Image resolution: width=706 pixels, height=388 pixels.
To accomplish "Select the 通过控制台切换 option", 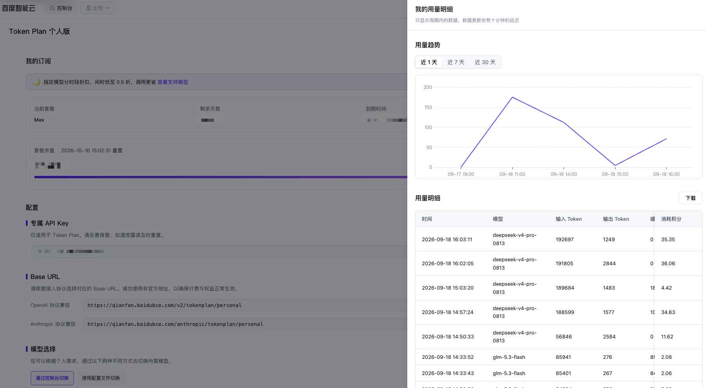I will click(x=52, y=378).
